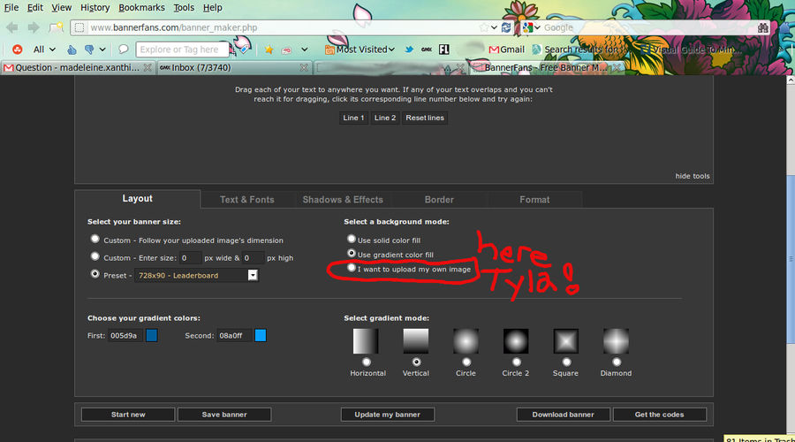795x442 pixels.
Task: Reload the page with the refresh icon
Action: pyautogui.click(x=505, y=27)
